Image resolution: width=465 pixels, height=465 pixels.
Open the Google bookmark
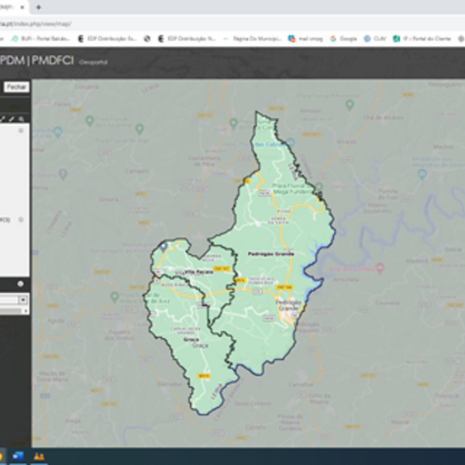coord(343,37)
